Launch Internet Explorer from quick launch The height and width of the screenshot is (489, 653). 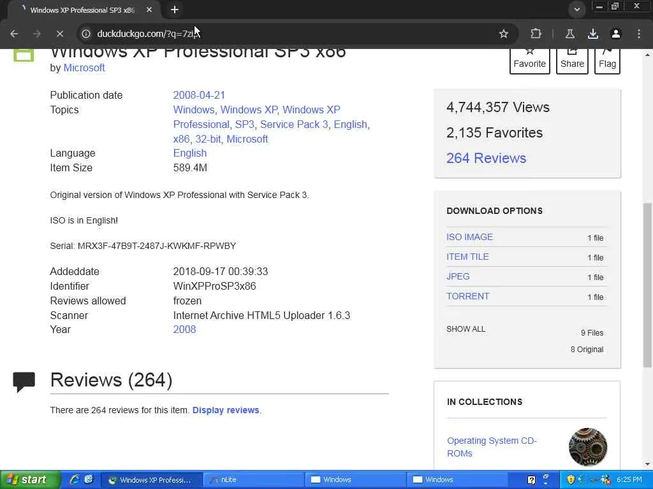tap(75, 479)
